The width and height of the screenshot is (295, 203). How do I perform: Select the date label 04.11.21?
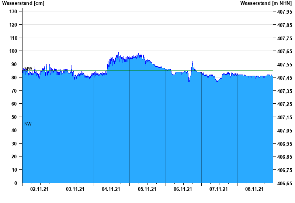point(111,189)
